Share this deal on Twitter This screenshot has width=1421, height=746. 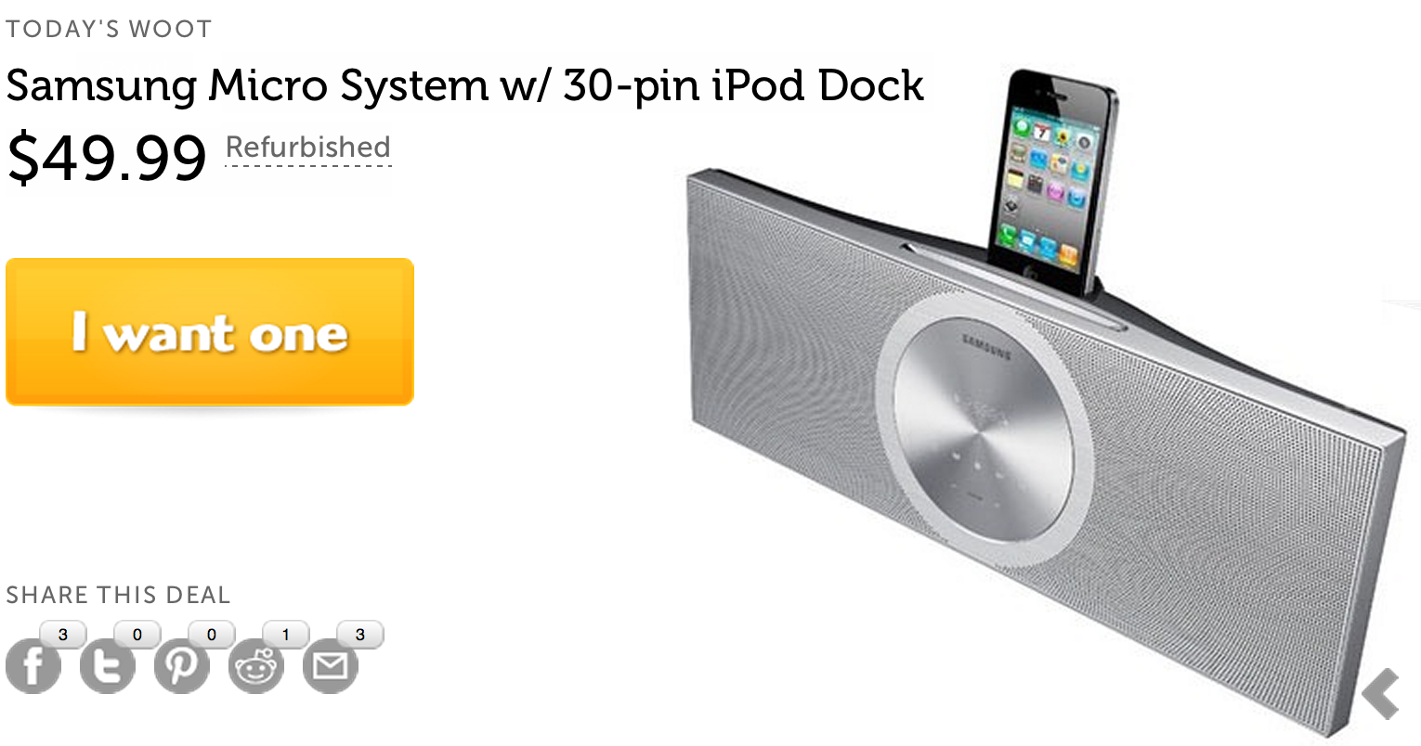click(108, 666)
